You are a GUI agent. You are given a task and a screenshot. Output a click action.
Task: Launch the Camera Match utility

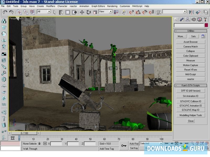(x=191, y=47)
